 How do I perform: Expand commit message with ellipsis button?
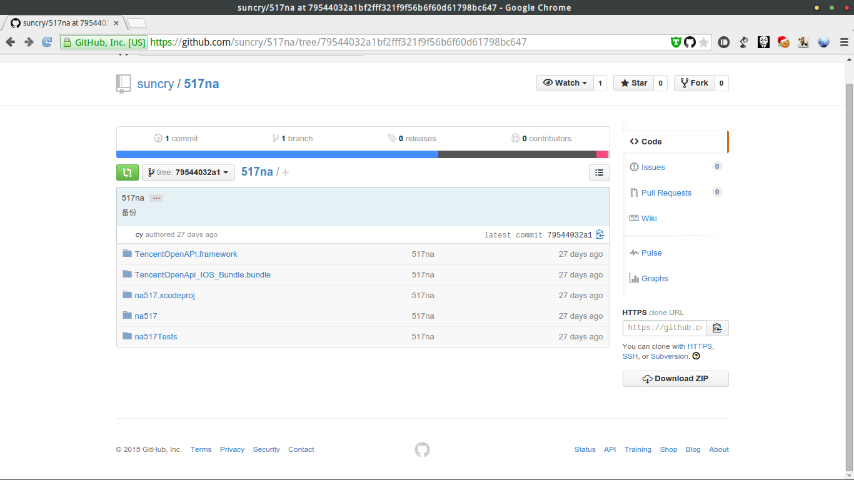point(156,198)
